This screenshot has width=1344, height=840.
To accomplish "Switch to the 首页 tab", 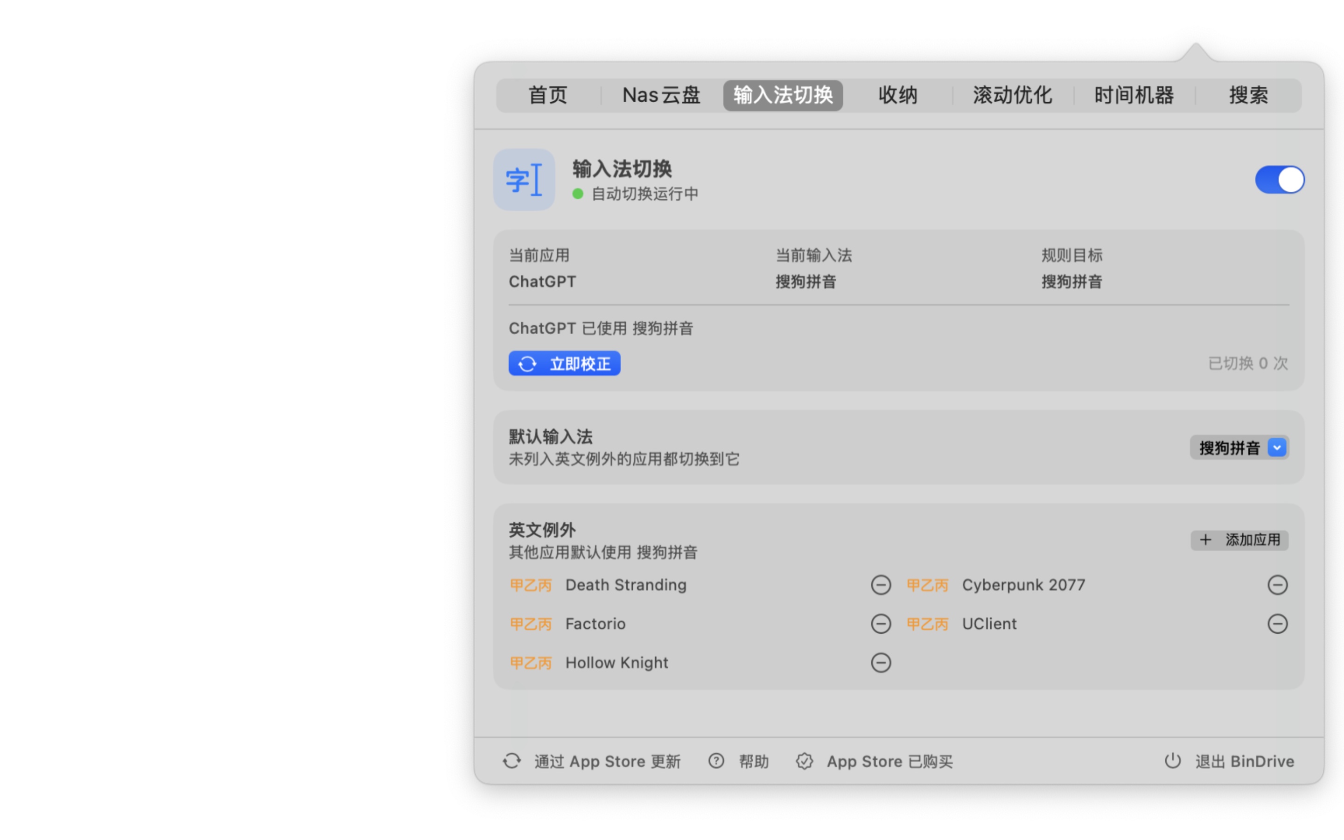I will coord(547,96).
